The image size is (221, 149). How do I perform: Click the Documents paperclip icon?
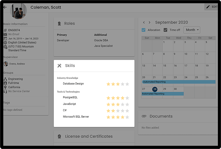coord(144,116)
